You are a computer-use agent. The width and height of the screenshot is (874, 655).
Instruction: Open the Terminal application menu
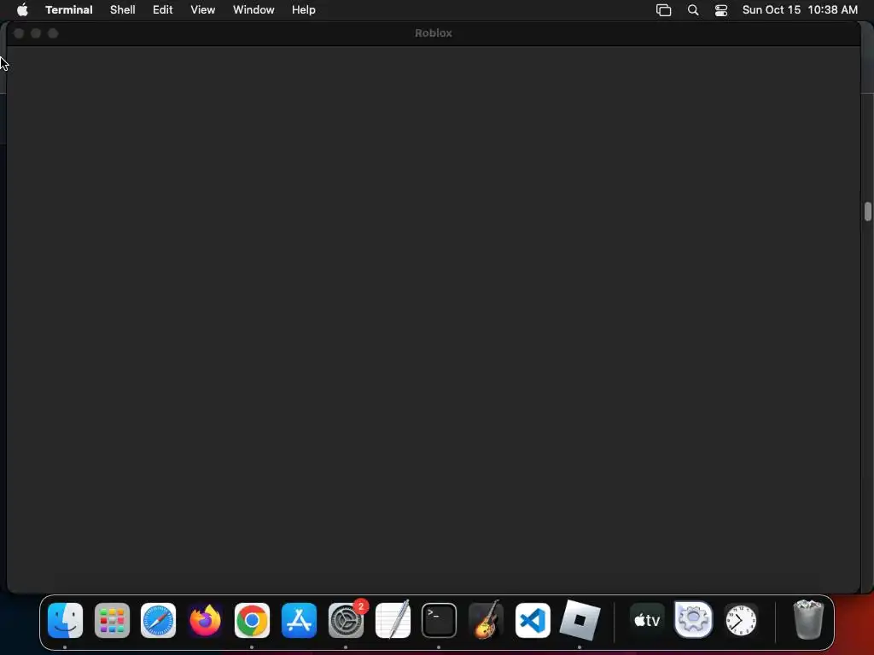69,9
